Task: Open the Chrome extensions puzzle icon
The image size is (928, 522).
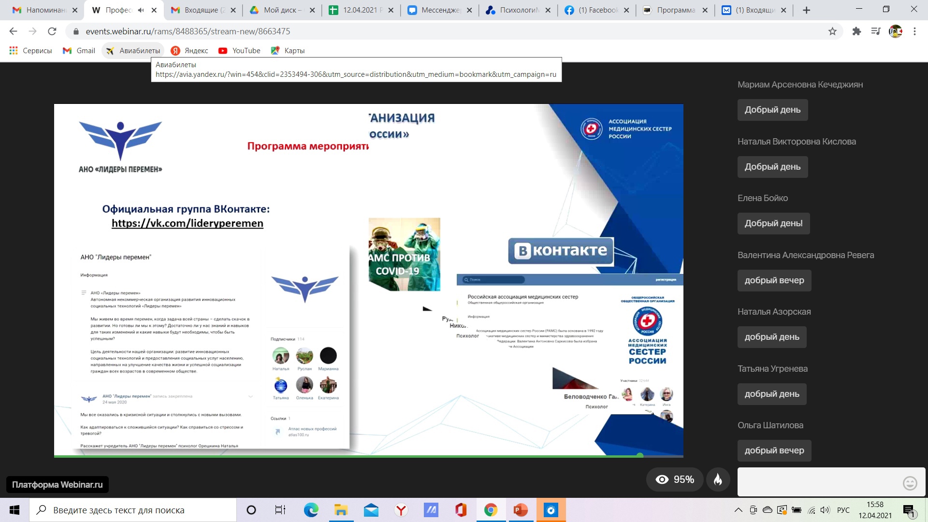Action: (x=856, y=31)
